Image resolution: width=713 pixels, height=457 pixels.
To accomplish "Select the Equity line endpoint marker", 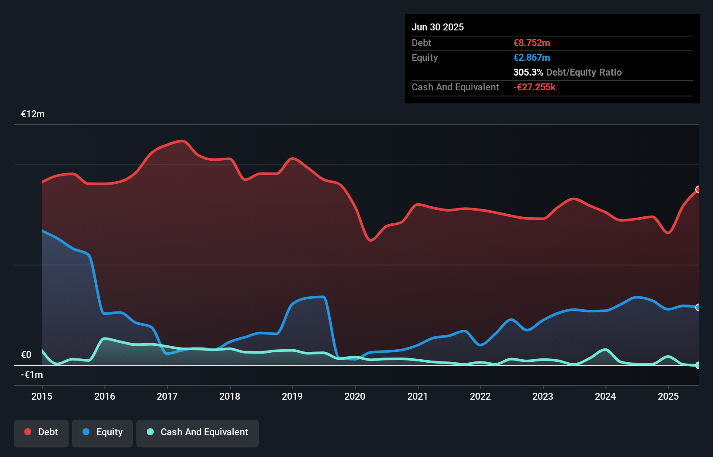I will [x=697, y=307].
